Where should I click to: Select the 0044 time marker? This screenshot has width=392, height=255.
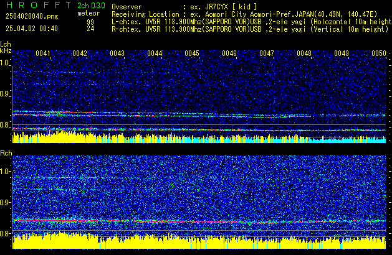[155, 53]
